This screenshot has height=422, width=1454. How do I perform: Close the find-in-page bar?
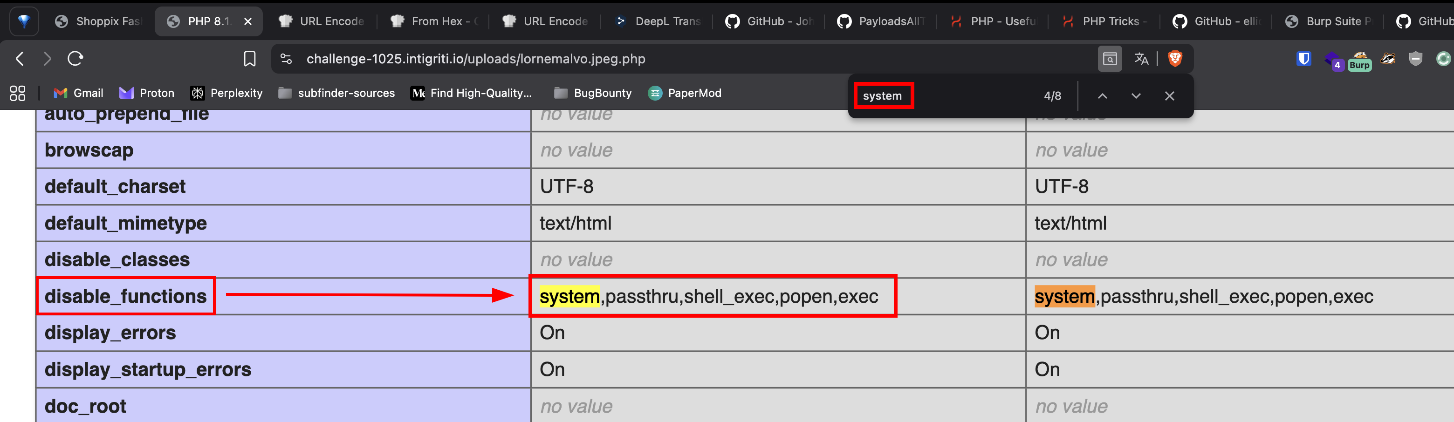point(1170,96)
